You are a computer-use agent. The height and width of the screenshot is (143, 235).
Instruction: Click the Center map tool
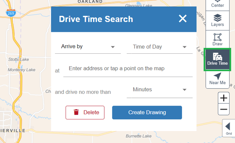217,4
